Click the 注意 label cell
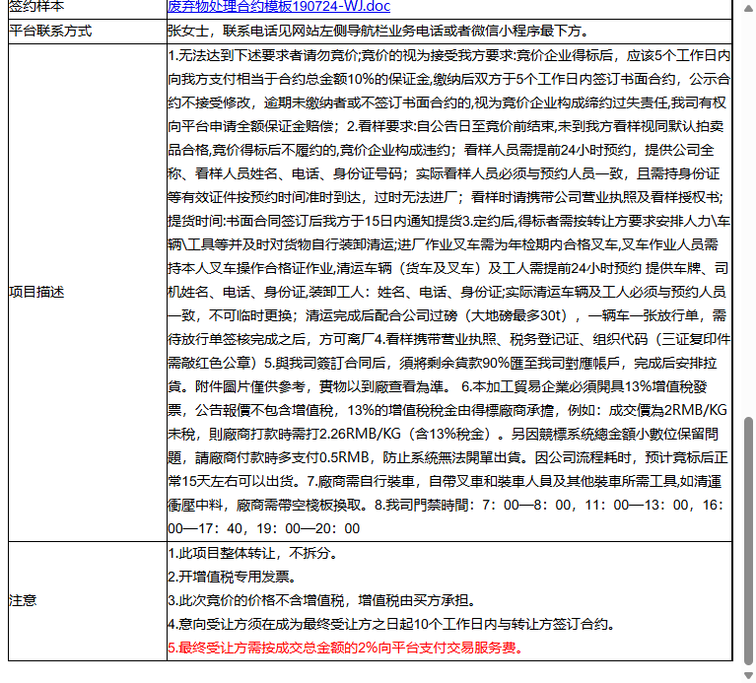 (88, 601)
